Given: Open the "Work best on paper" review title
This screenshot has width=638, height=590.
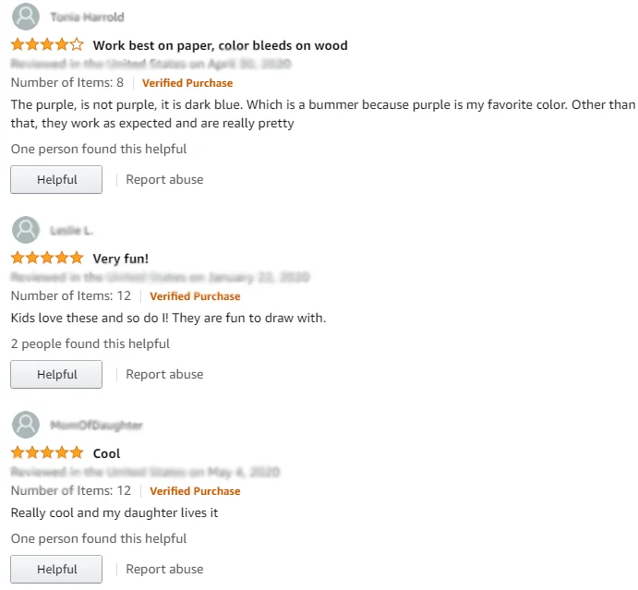Looking at the screenshot, I should (x=220, y=45).
